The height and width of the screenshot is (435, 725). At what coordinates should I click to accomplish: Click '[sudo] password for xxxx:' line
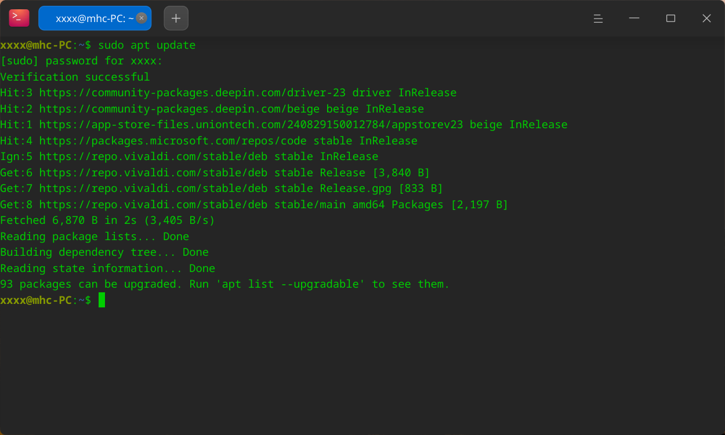point(82,61)
